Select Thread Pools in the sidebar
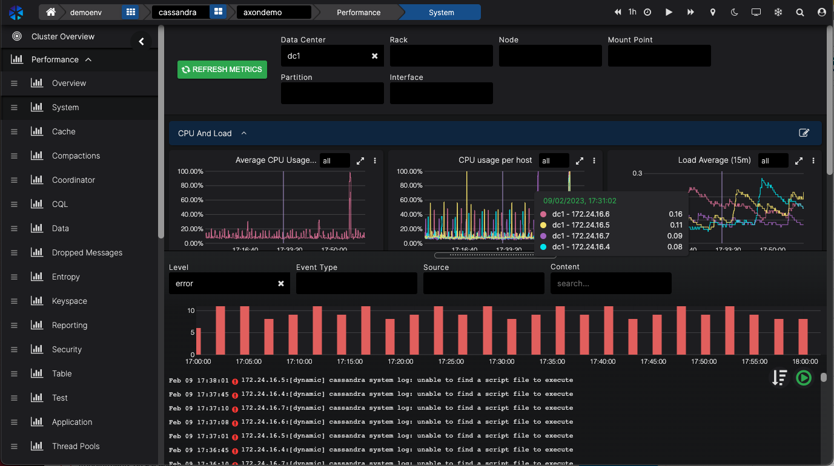The image size is (834, 466). (76, 446)
